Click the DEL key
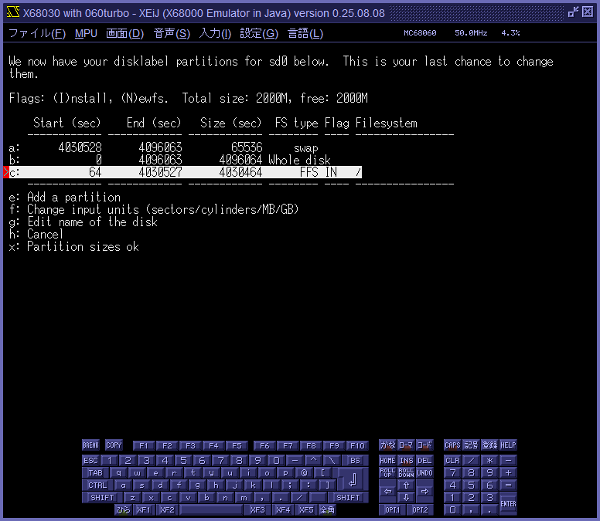Viewport: 600px width, 521px height. (424, 461)
